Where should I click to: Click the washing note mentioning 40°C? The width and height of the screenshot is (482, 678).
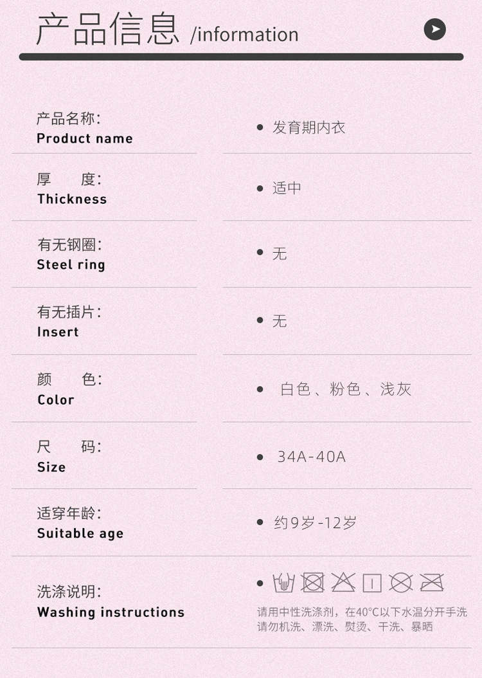(362, 612)
